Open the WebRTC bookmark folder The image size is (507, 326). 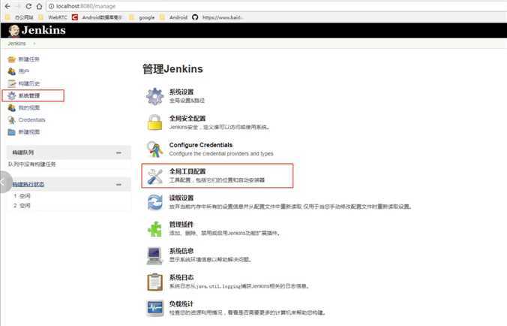point(53,17)
